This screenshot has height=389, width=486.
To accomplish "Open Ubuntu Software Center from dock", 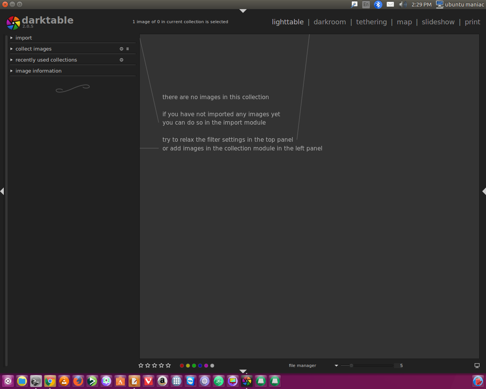I will [x=120, y=381].
